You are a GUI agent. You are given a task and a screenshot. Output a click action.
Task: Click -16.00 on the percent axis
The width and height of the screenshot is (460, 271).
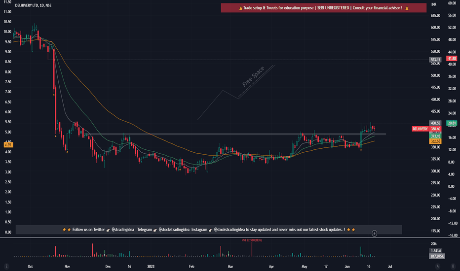click(x=452, y=235)
